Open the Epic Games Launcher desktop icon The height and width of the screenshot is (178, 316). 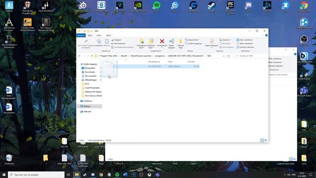(231, 7)
